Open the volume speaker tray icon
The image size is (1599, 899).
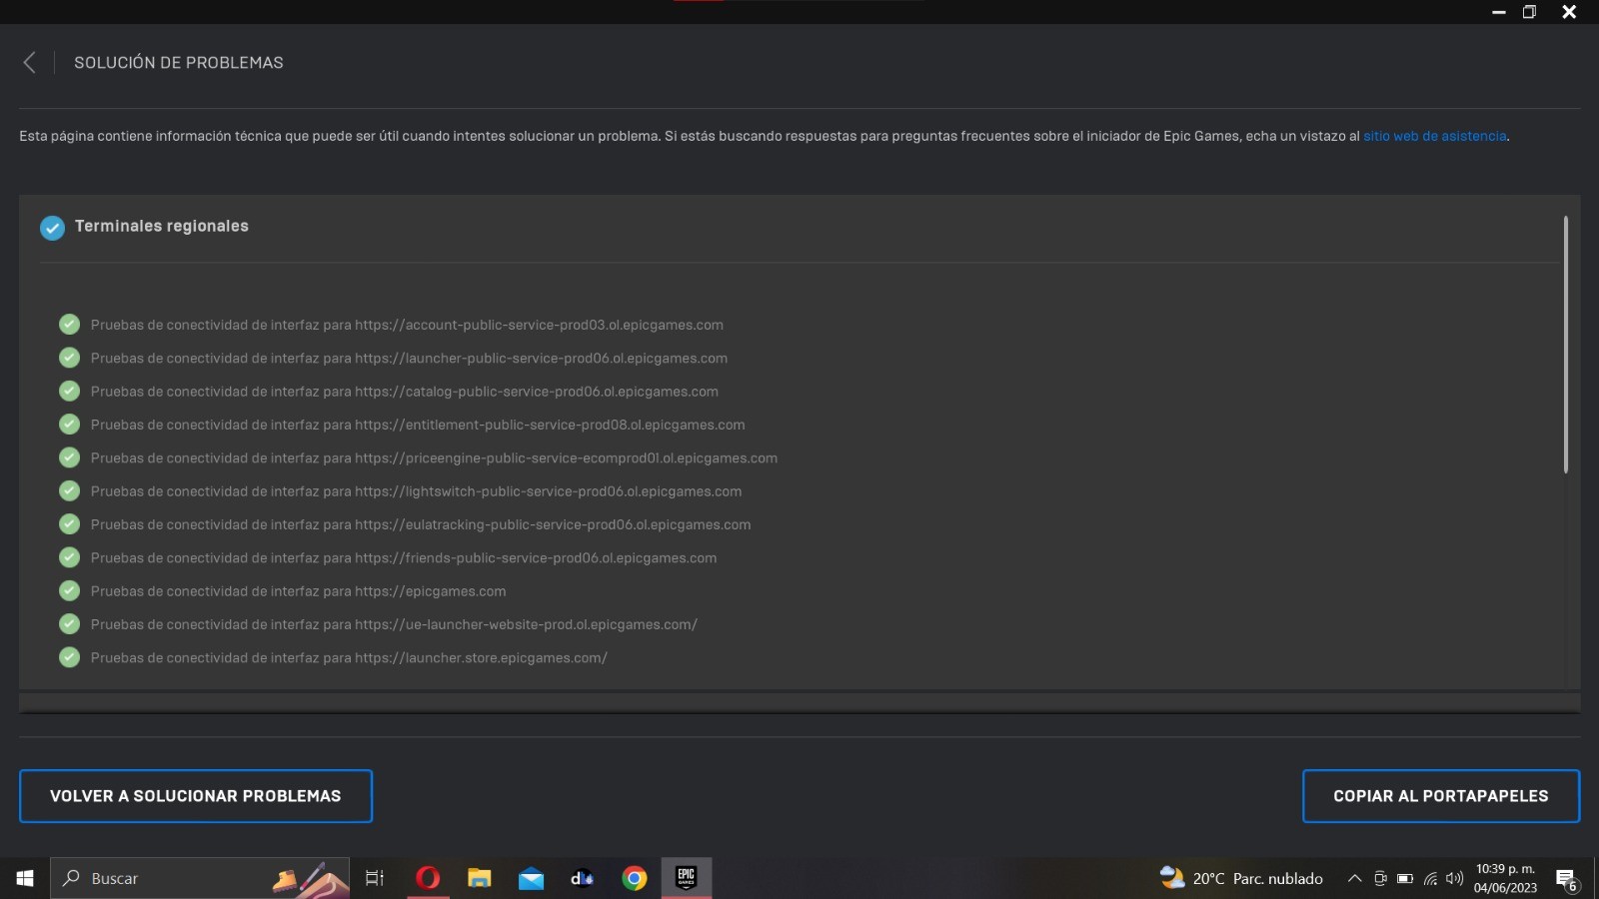[1454, 879]
